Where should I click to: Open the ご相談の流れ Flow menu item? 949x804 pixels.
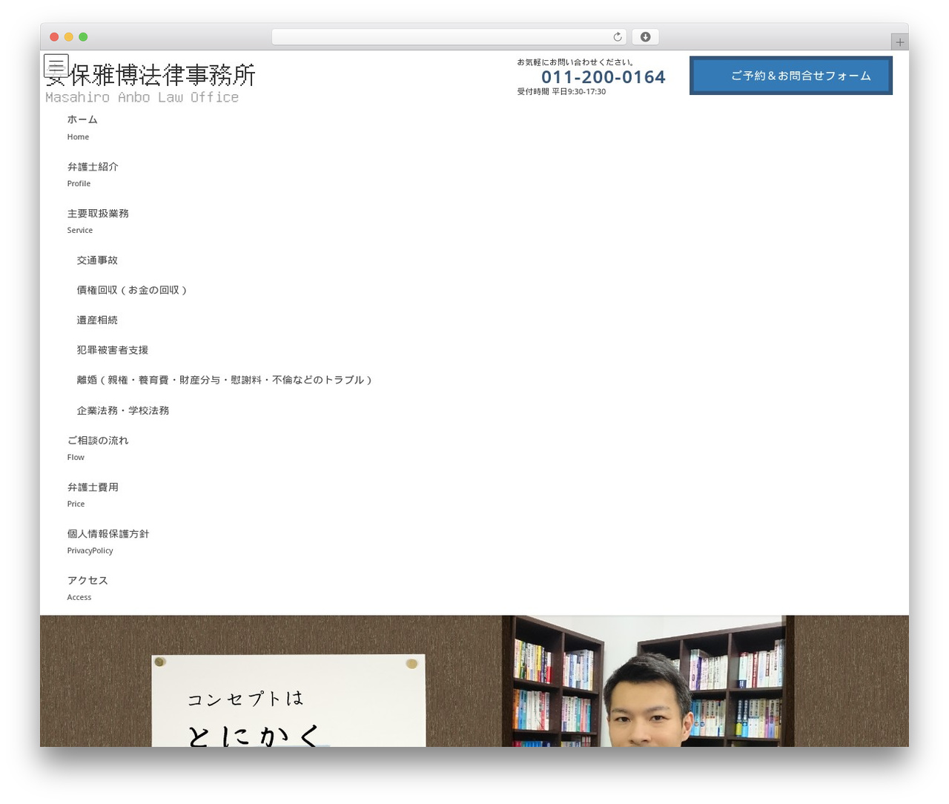pyautogui.click(x=98, y=448)
